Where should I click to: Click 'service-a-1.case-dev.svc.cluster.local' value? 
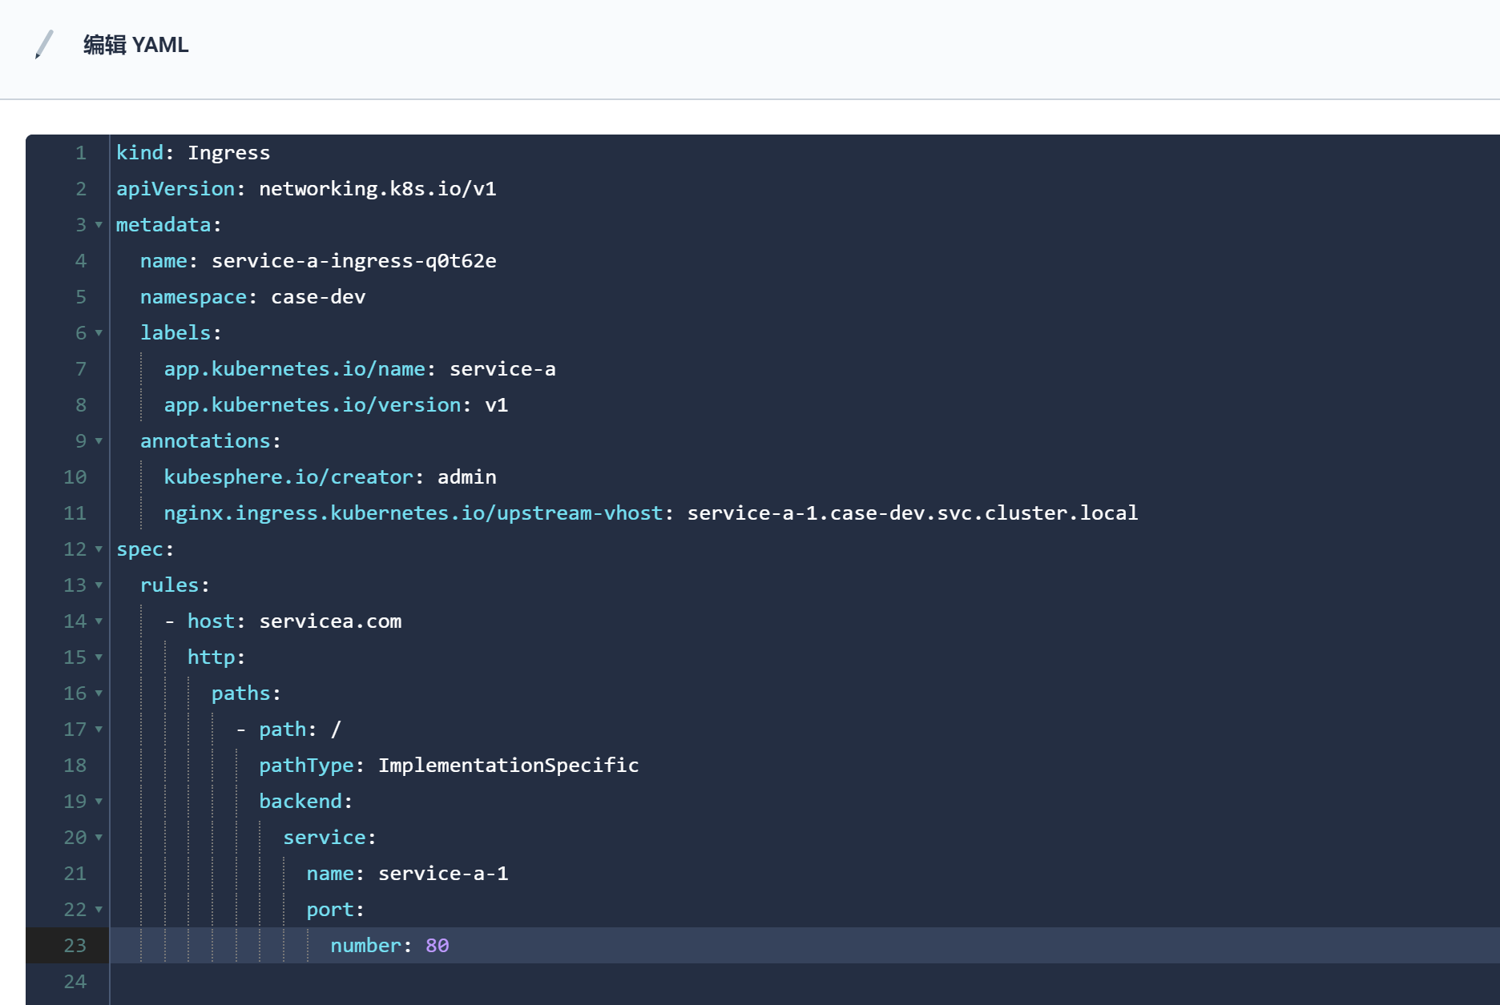[x=913, y=513]
